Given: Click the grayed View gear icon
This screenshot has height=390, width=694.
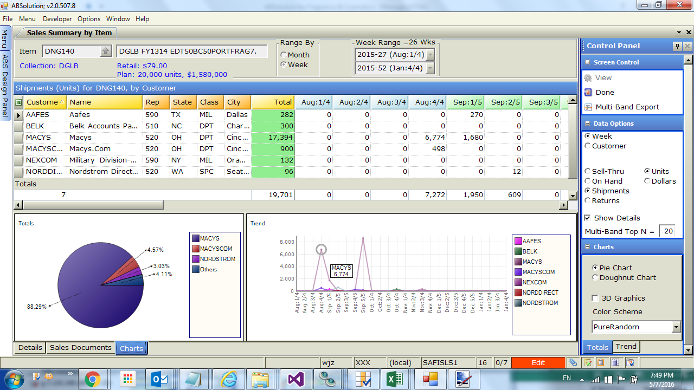Looking at the screenshot, I should [588, 77].
